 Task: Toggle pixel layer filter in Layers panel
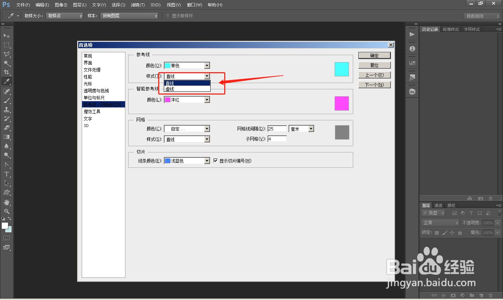[454, 213]
